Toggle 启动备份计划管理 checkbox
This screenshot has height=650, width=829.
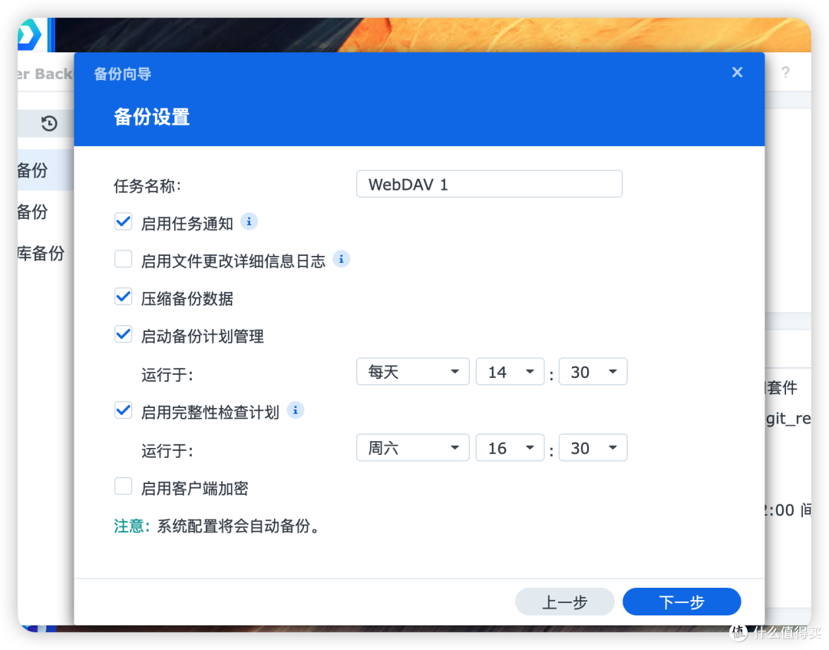(123, 334)
